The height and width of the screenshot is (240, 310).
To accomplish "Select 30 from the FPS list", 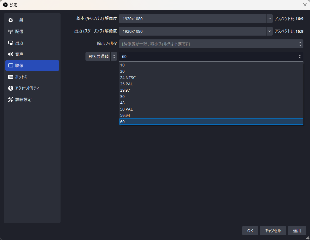I will (123, 96).
